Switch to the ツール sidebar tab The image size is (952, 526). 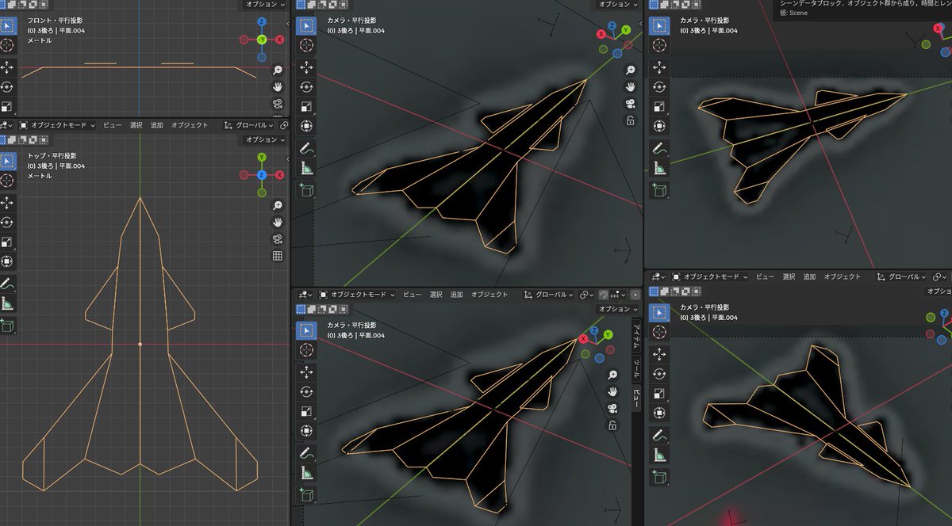tap(636, 369)
